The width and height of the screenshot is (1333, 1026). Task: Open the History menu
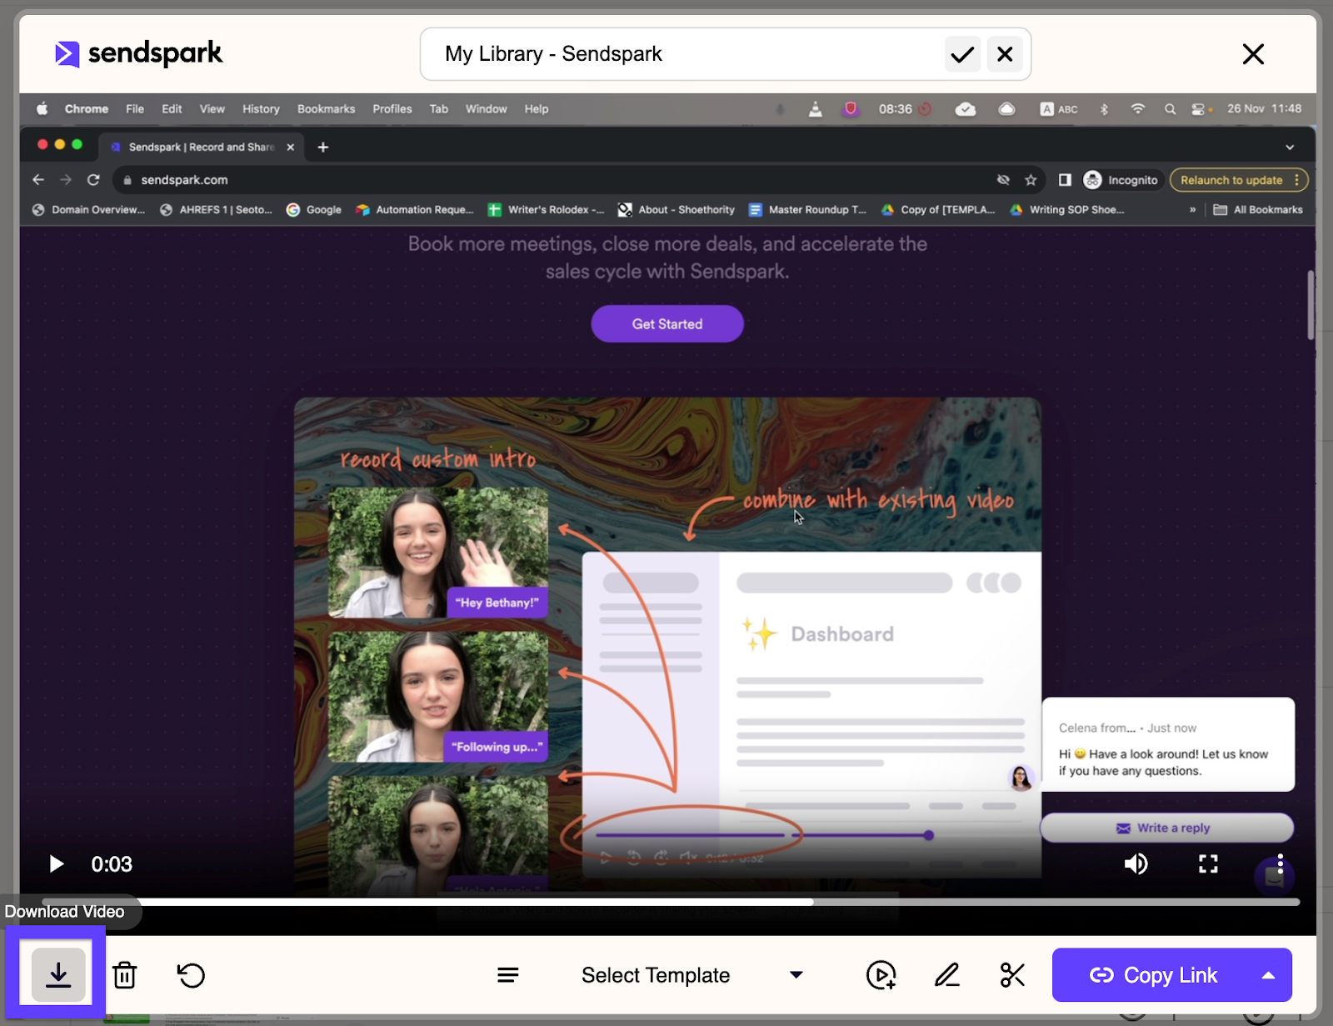tap(261, 109)
